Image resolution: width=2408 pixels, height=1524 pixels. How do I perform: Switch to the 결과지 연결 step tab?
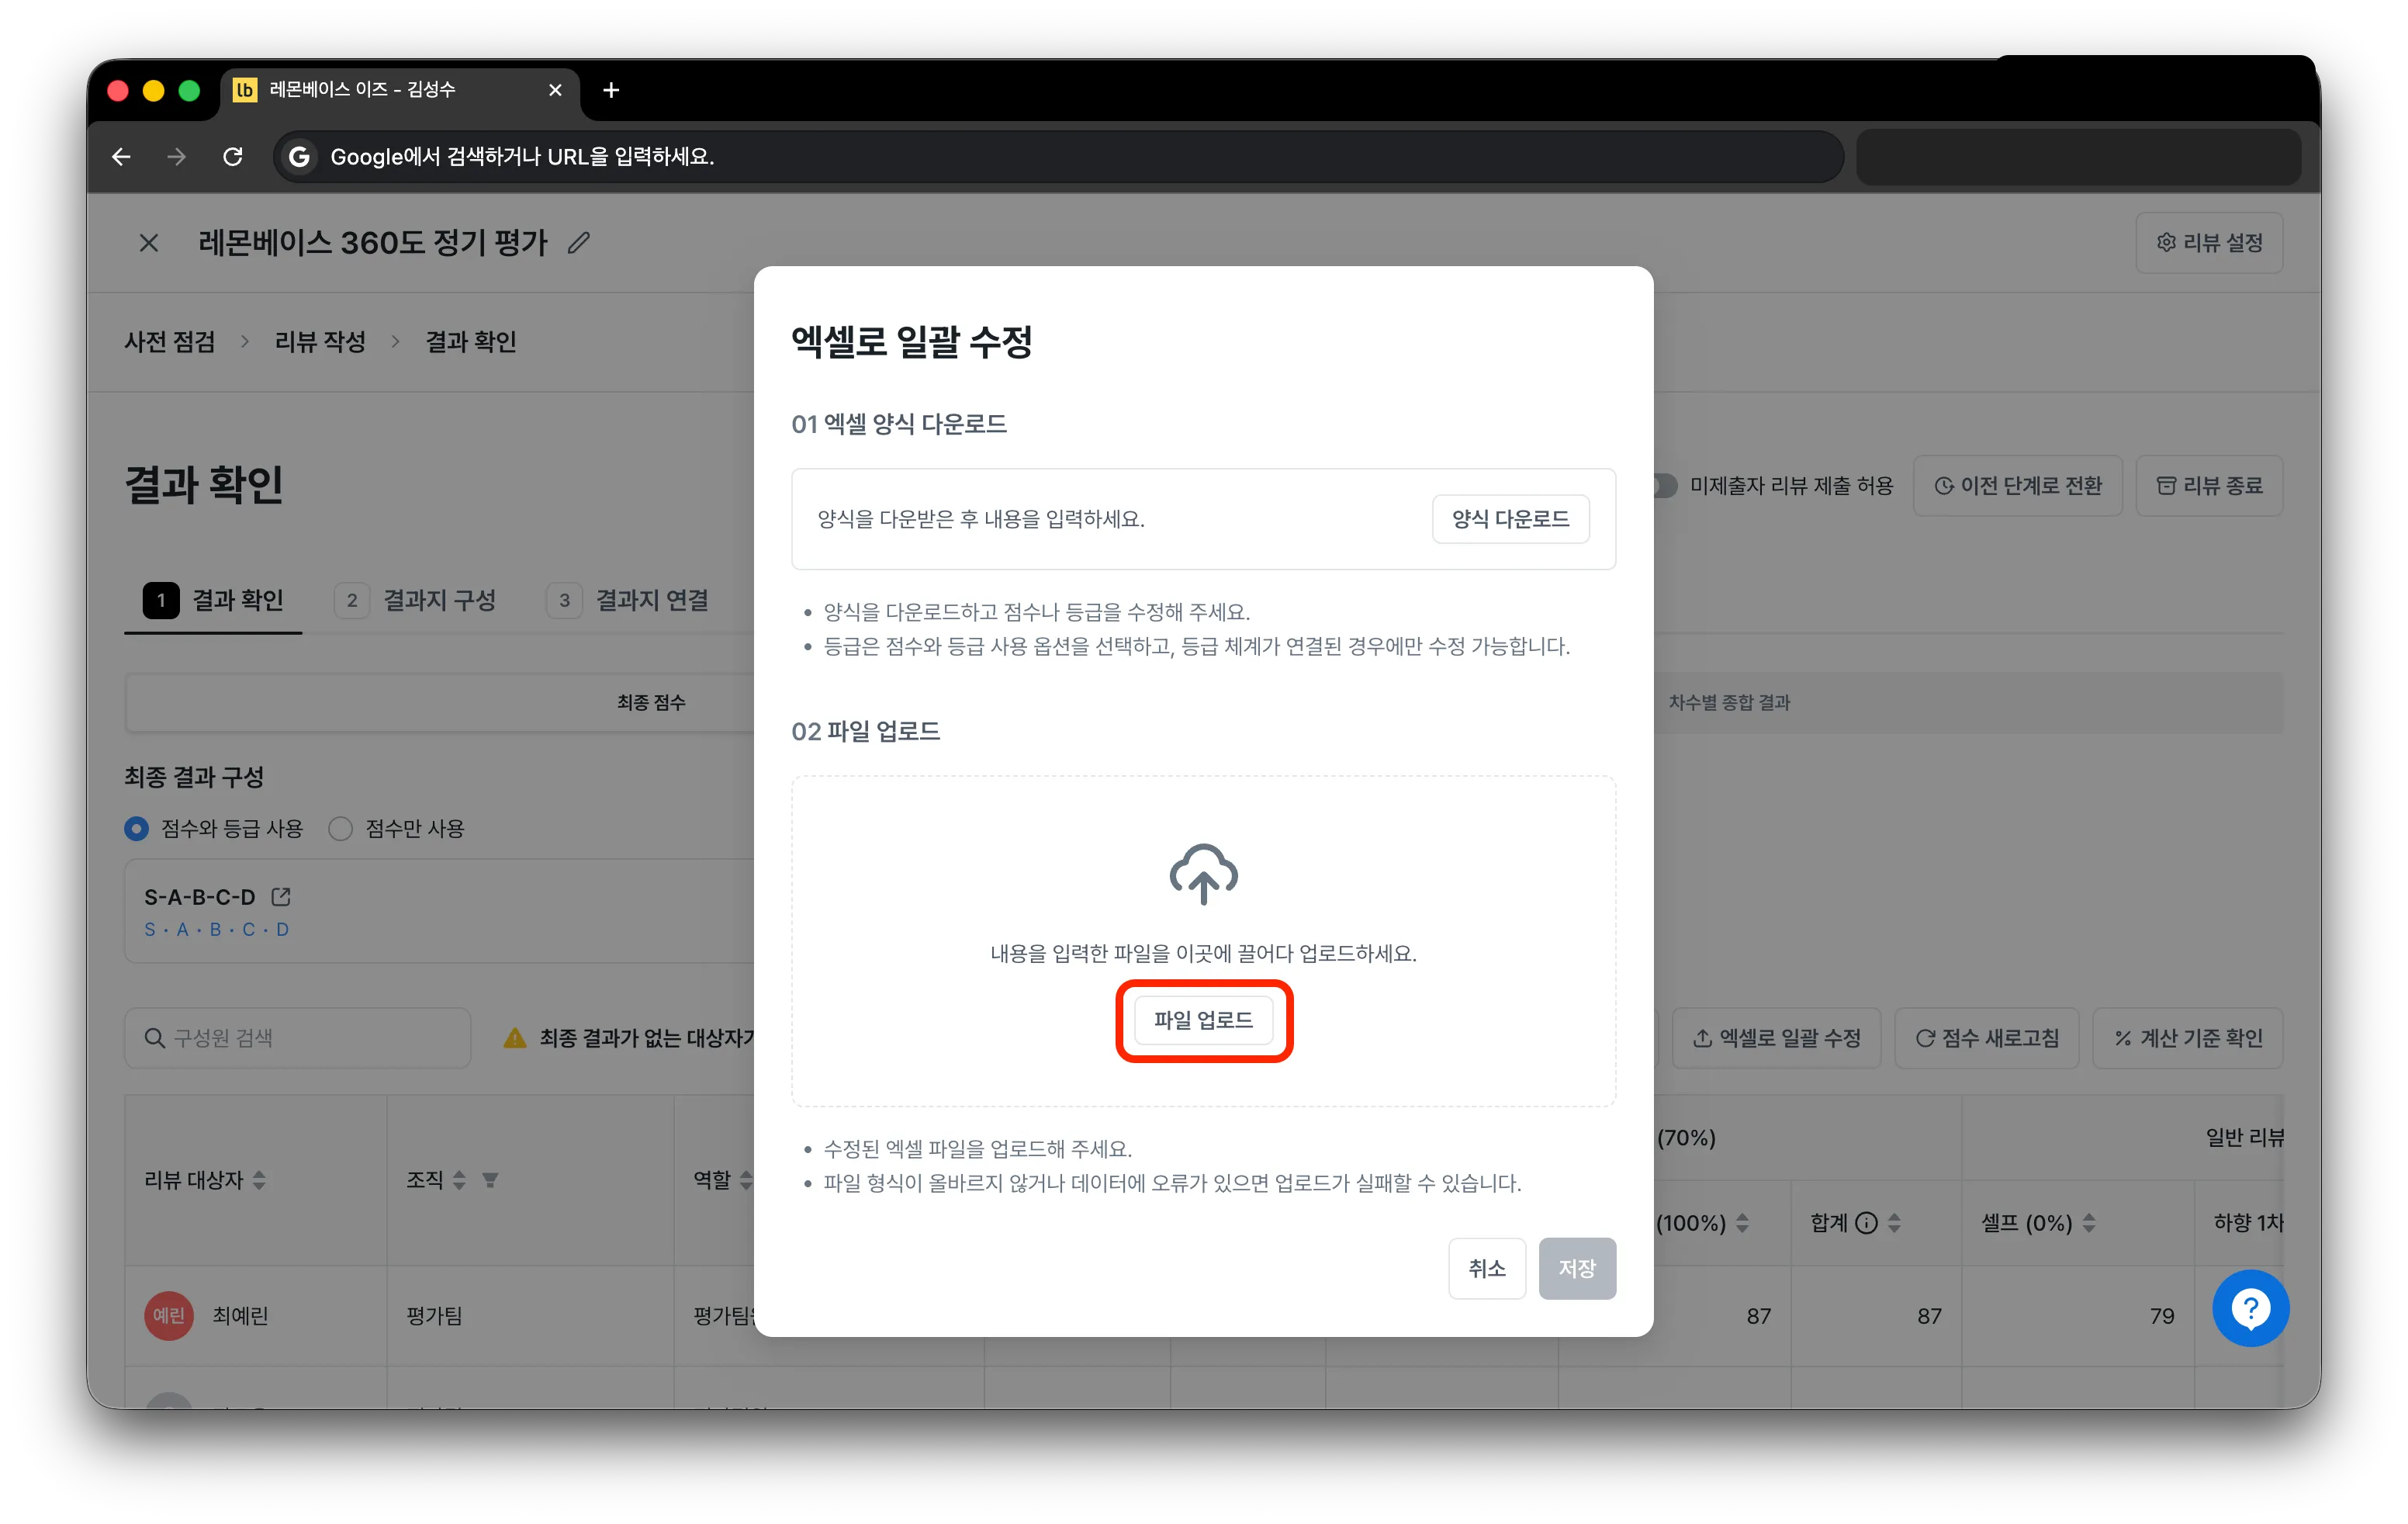(628, 600)
